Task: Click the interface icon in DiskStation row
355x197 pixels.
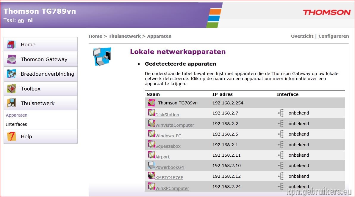Action: click(x=281, y=113)
